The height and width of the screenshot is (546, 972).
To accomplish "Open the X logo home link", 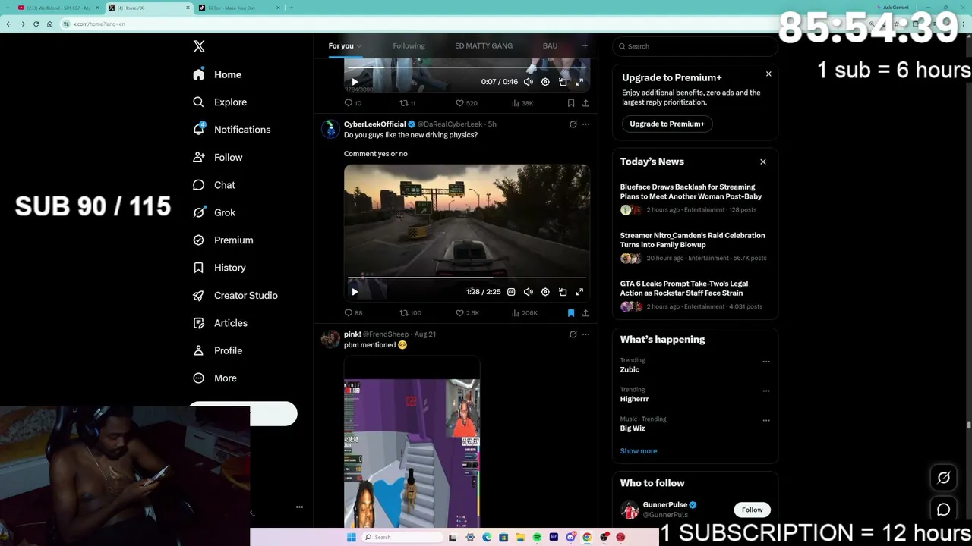I will tap(199, 46).
